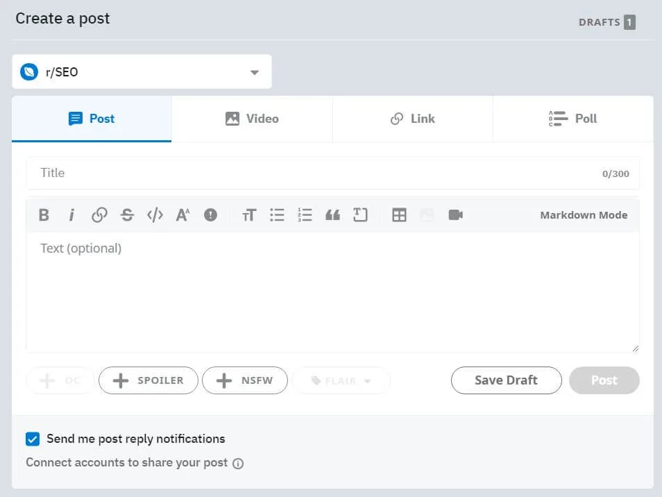Screen dimensions: 662x497
Task: Insert a quote block
Action: 332,215
